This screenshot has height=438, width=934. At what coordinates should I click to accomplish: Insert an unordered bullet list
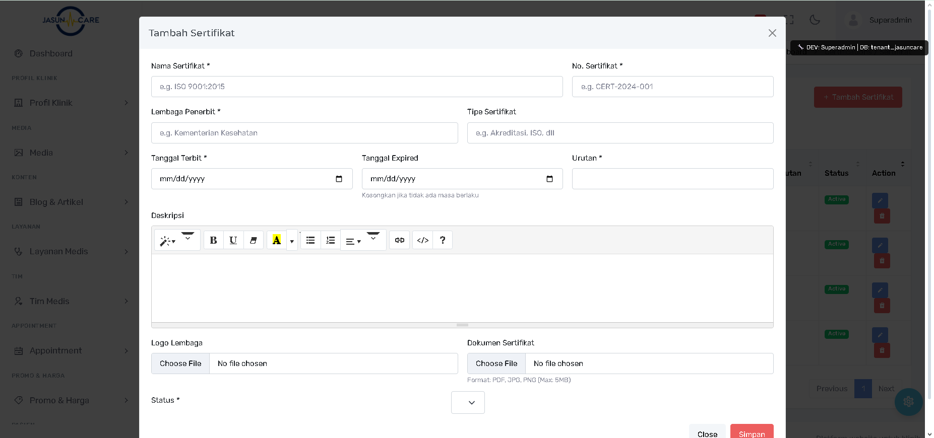point(310,240)
